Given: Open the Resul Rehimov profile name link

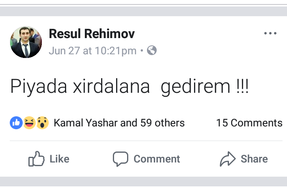Looking at the screenshot, I should 92,34.
